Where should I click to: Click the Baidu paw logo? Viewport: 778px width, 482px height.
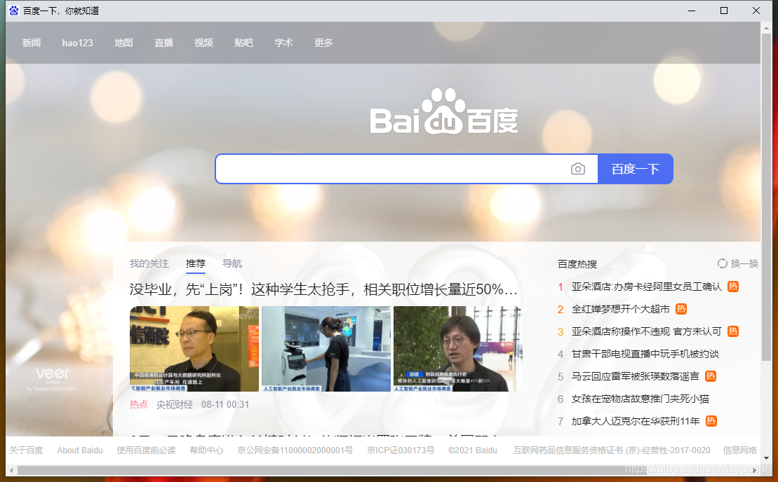[x=443, y=111]
